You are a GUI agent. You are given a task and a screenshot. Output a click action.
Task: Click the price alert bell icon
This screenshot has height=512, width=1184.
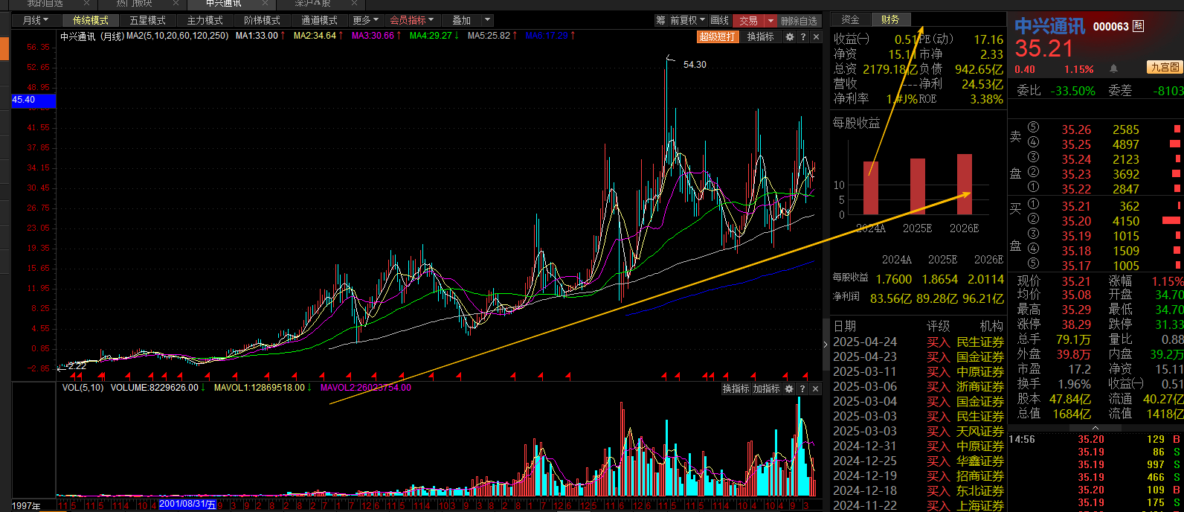click(1113, 68)
